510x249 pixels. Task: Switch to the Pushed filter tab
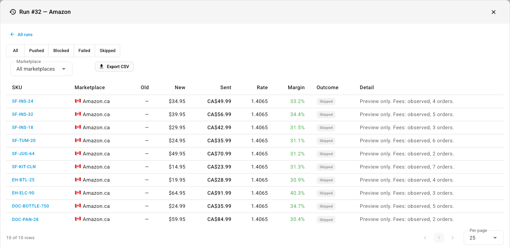[36, 51]
